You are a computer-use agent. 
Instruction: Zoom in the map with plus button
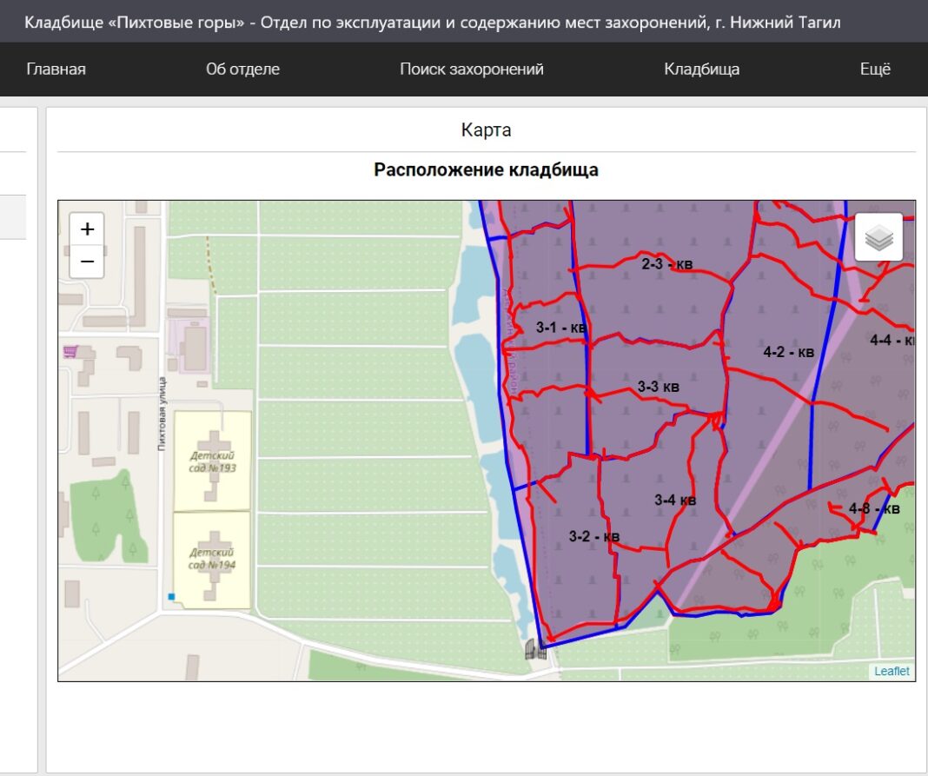(87, 229)
